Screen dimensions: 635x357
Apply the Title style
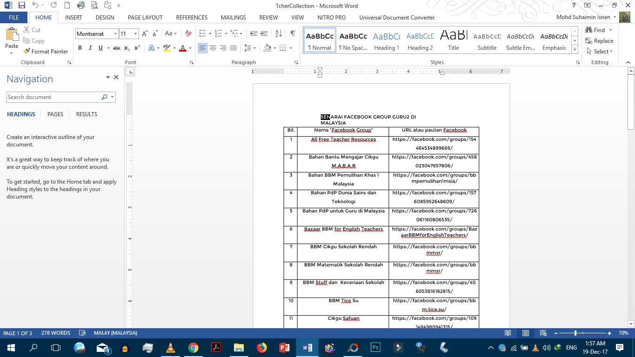point(453,41)
